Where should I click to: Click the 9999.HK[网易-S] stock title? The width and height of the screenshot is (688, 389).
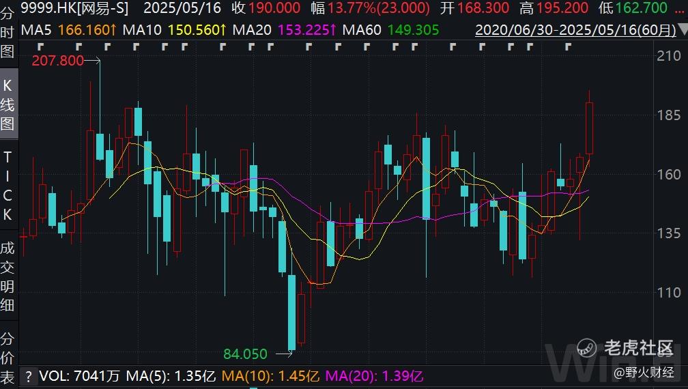click(75, 8)
